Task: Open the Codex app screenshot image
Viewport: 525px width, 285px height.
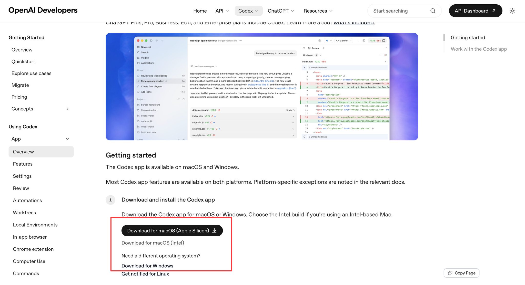Action: [x=262, y=87]
